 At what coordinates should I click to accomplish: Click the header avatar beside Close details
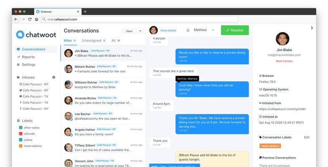(153, 30)
